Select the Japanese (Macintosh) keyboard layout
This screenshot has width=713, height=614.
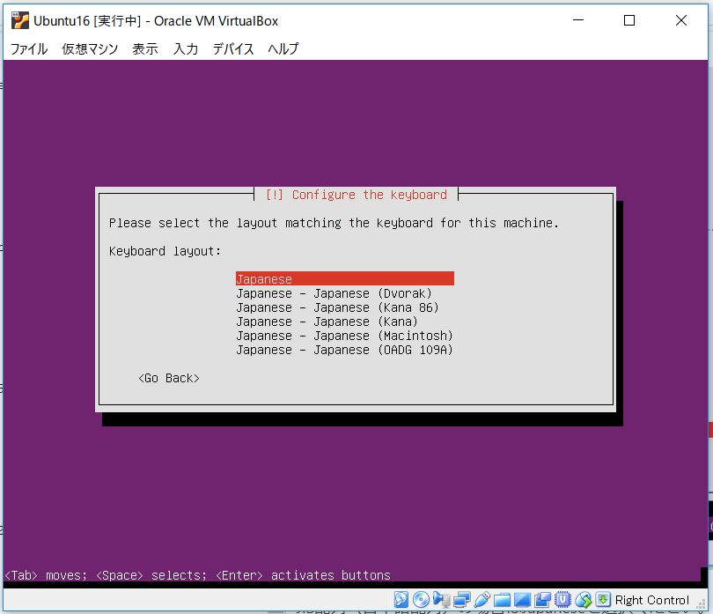point(343,335)
